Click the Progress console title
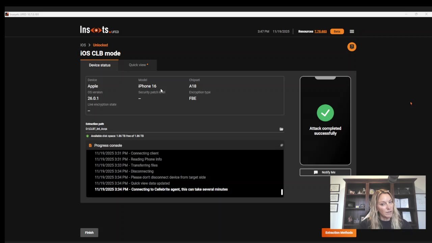Viewport: 432px width, 243px height. click(108, 145)
